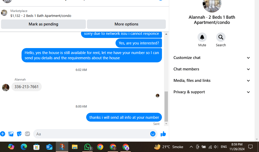Click the chat scrollbar up arrow
259x152 pixels.
tap(166, 34)
